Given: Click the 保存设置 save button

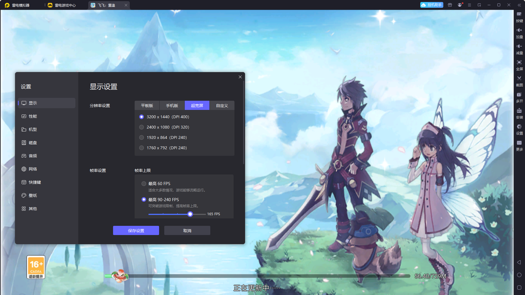Looking at the screenshot, I should point(136,230).
